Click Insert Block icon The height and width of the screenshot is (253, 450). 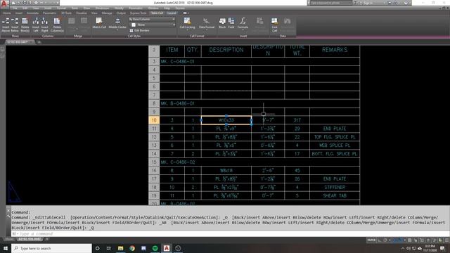coord(222,23)
